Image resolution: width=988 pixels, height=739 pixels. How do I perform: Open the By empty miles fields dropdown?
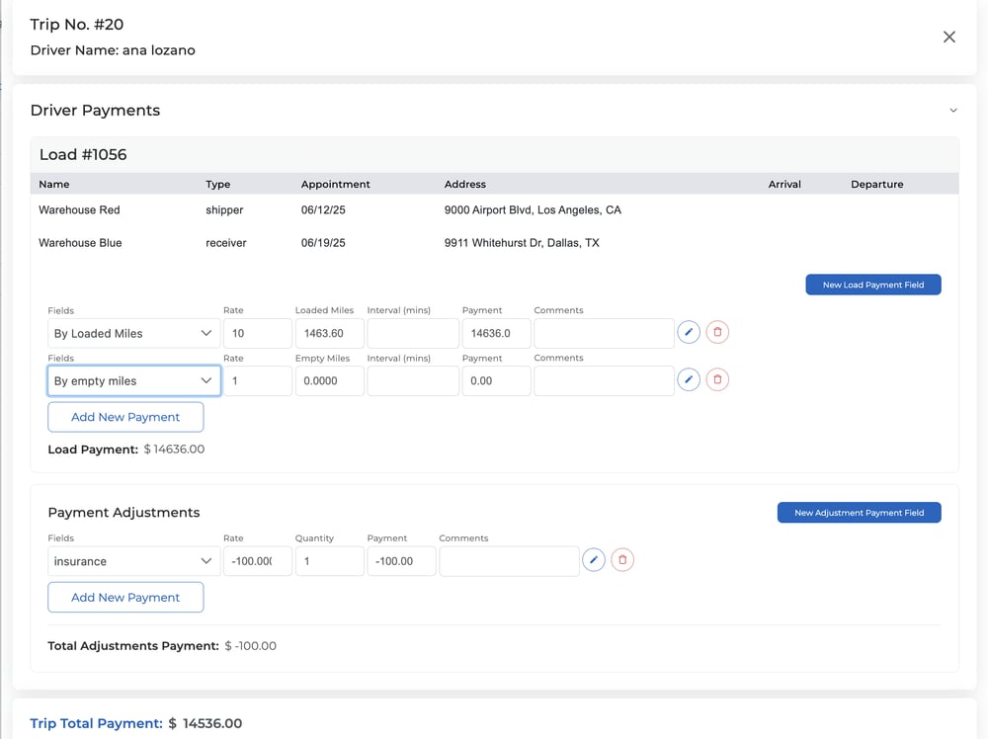pos(133,380)
